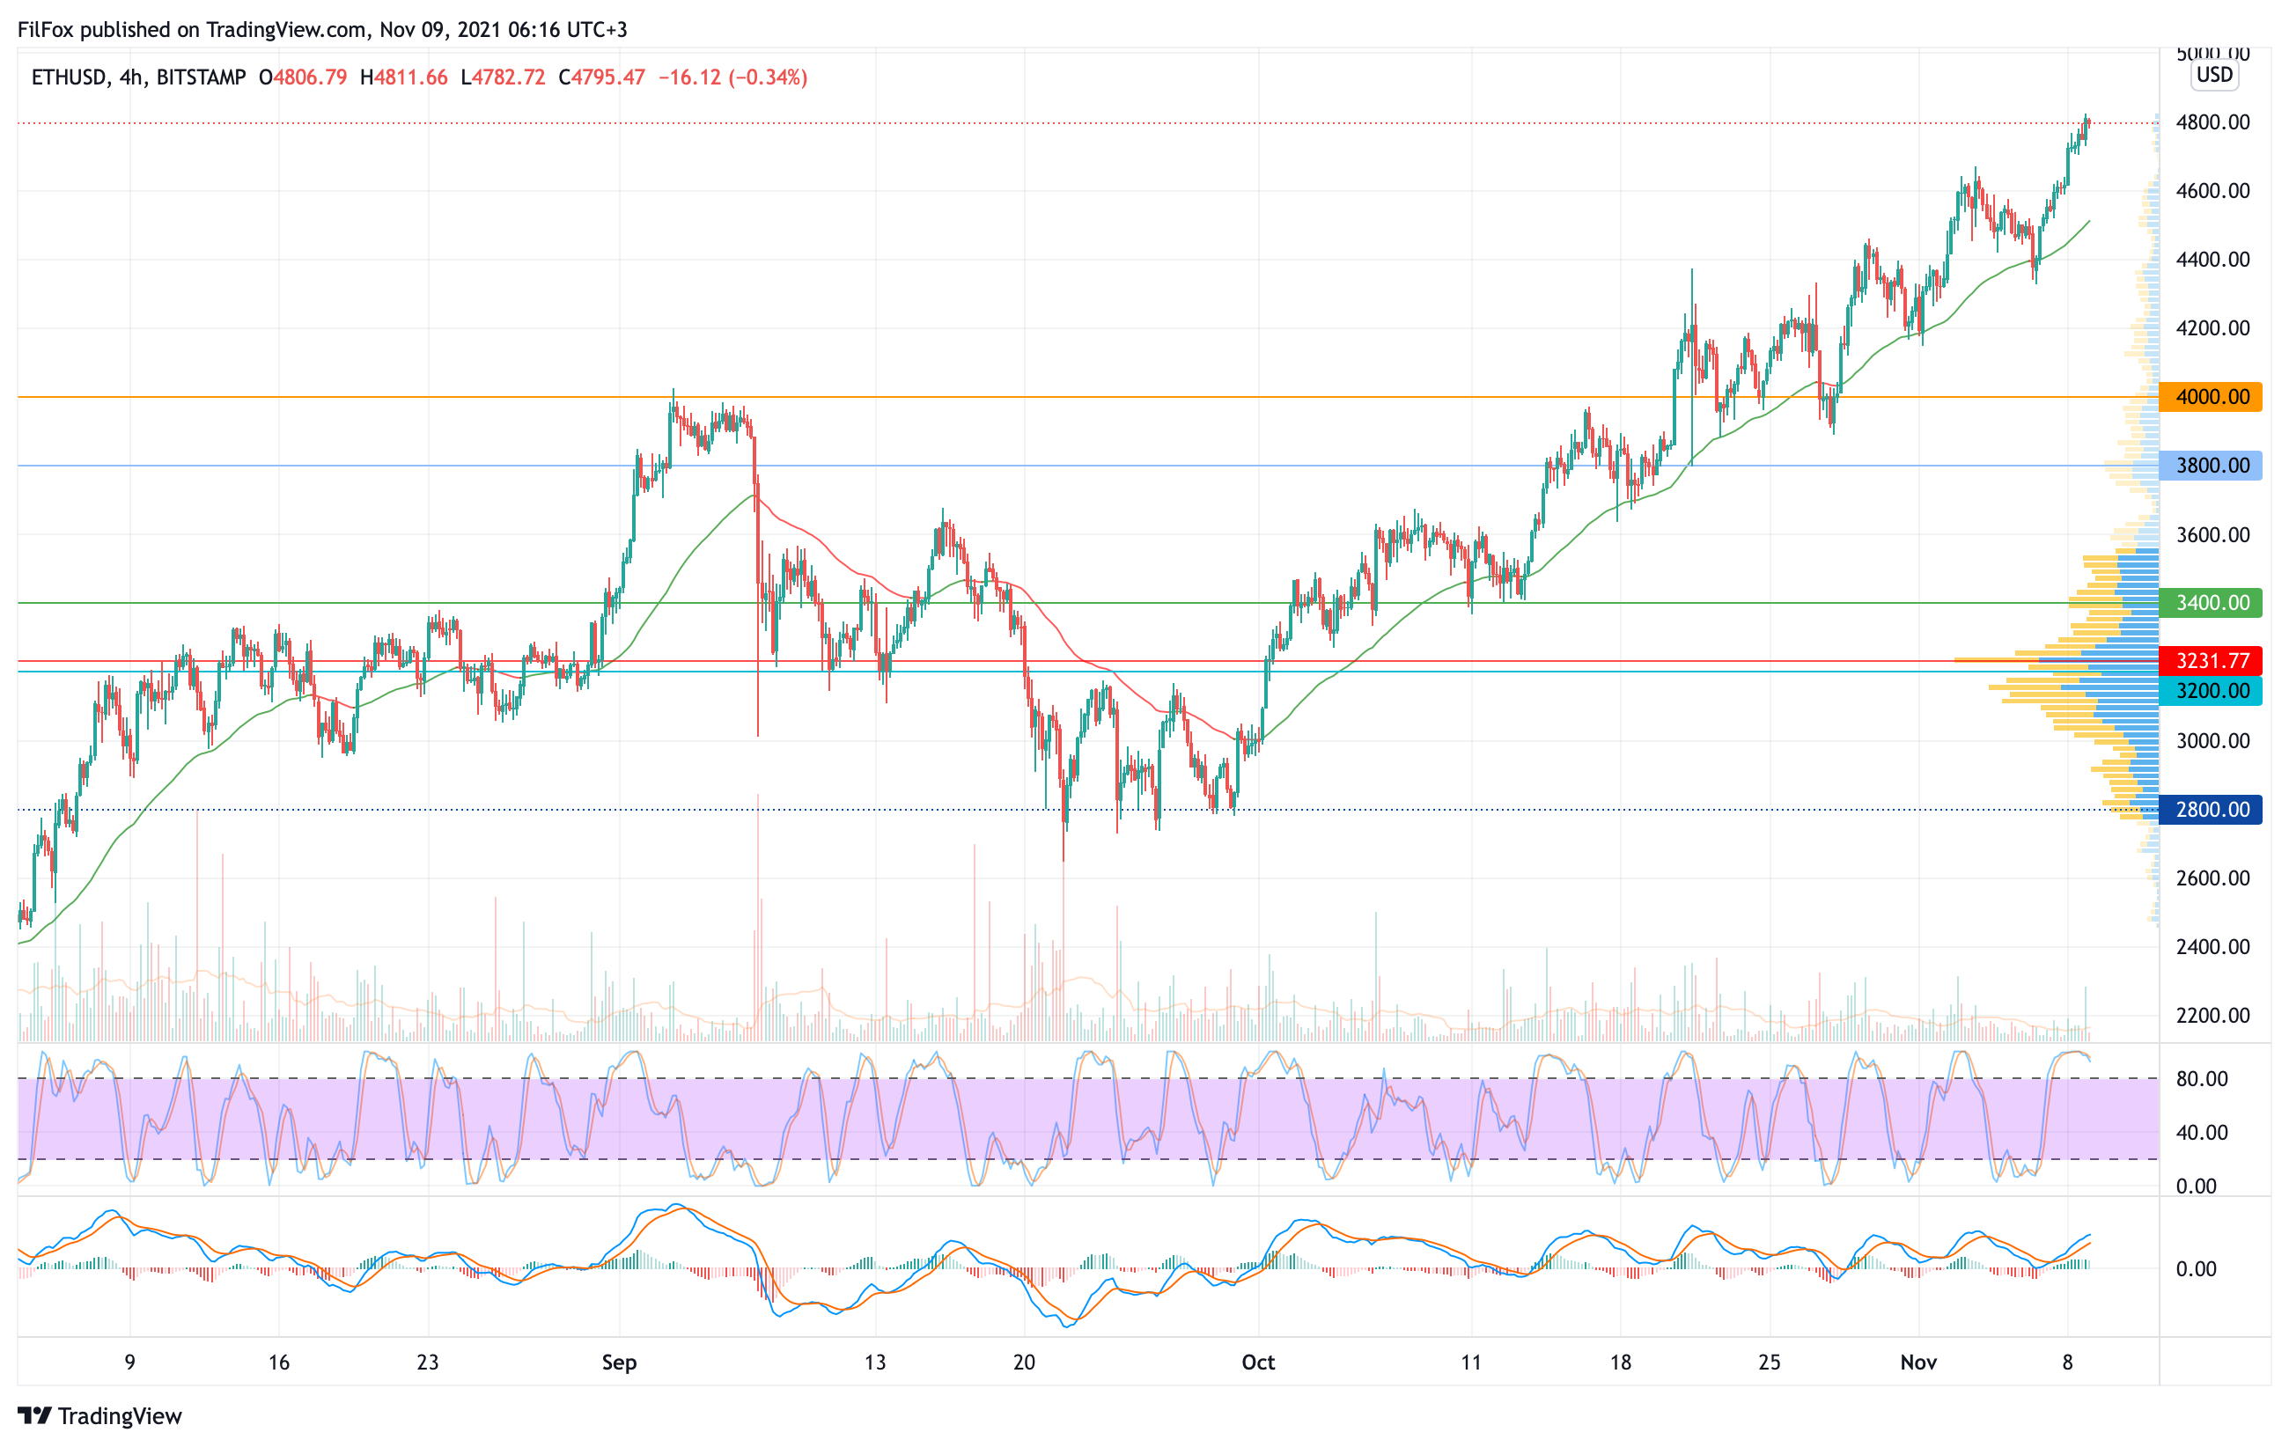
Task: Select the light blue 3800.00 price tag
Action: 2211,466
